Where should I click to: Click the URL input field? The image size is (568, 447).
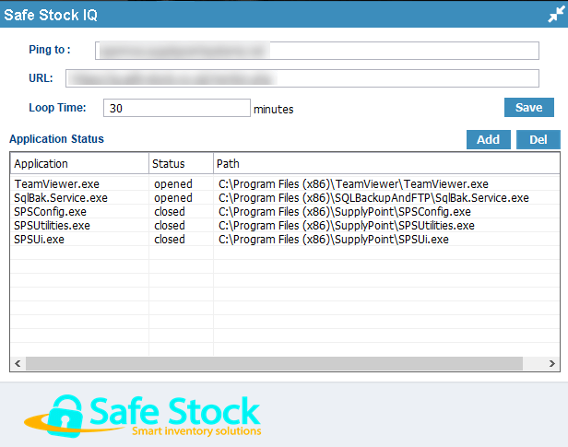point(302,78)
